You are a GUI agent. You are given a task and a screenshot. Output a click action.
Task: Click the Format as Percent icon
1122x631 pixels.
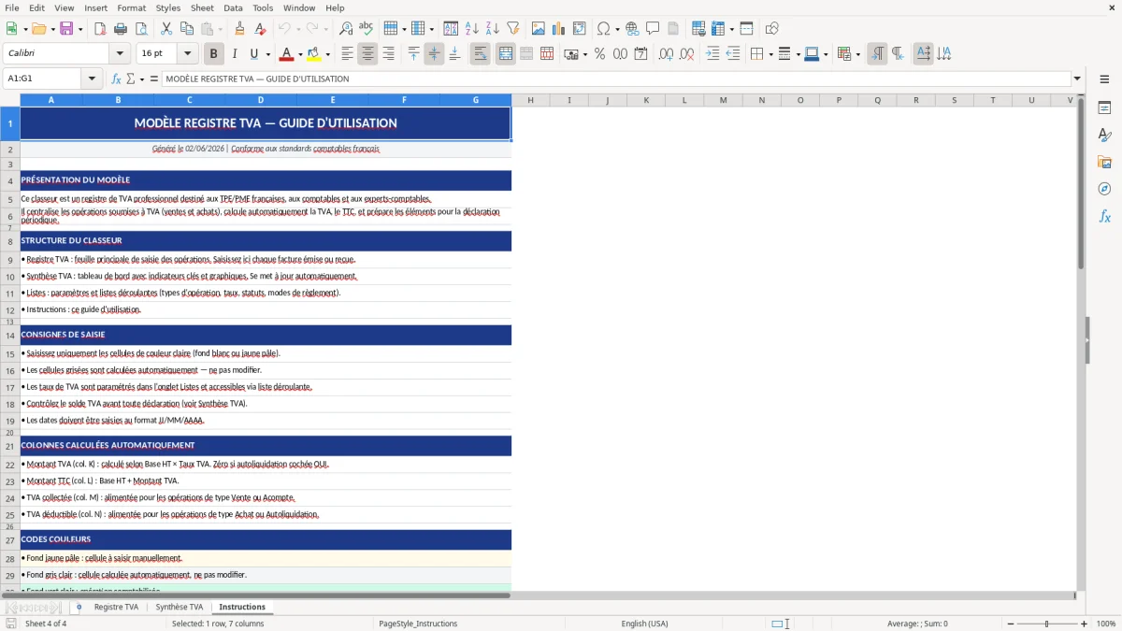point(599,54)
